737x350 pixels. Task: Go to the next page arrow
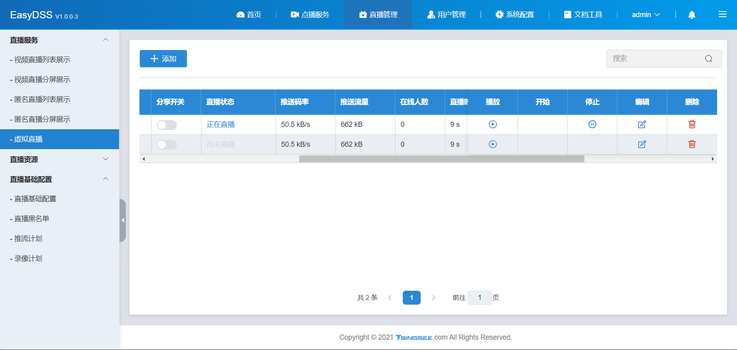[433, 297]
